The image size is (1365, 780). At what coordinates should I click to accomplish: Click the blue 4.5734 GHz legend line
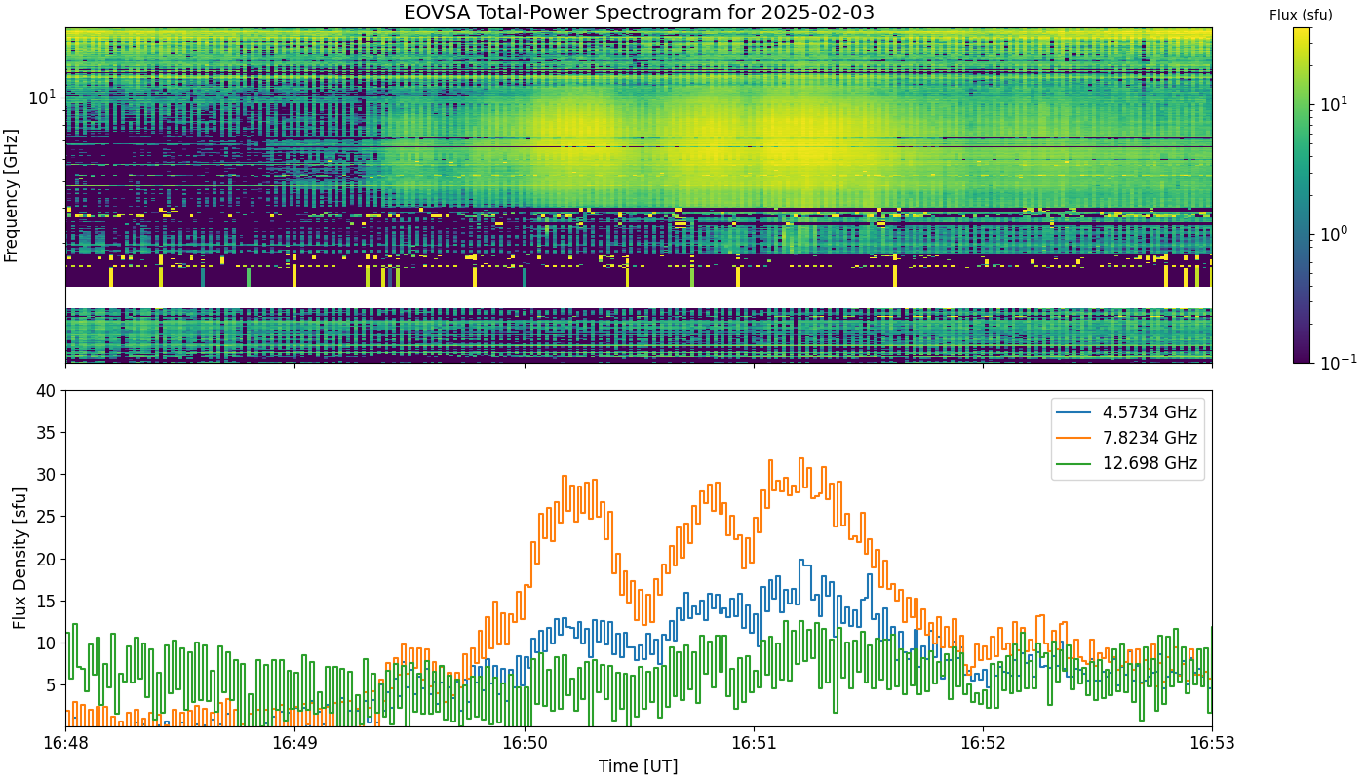[1075, 412]
